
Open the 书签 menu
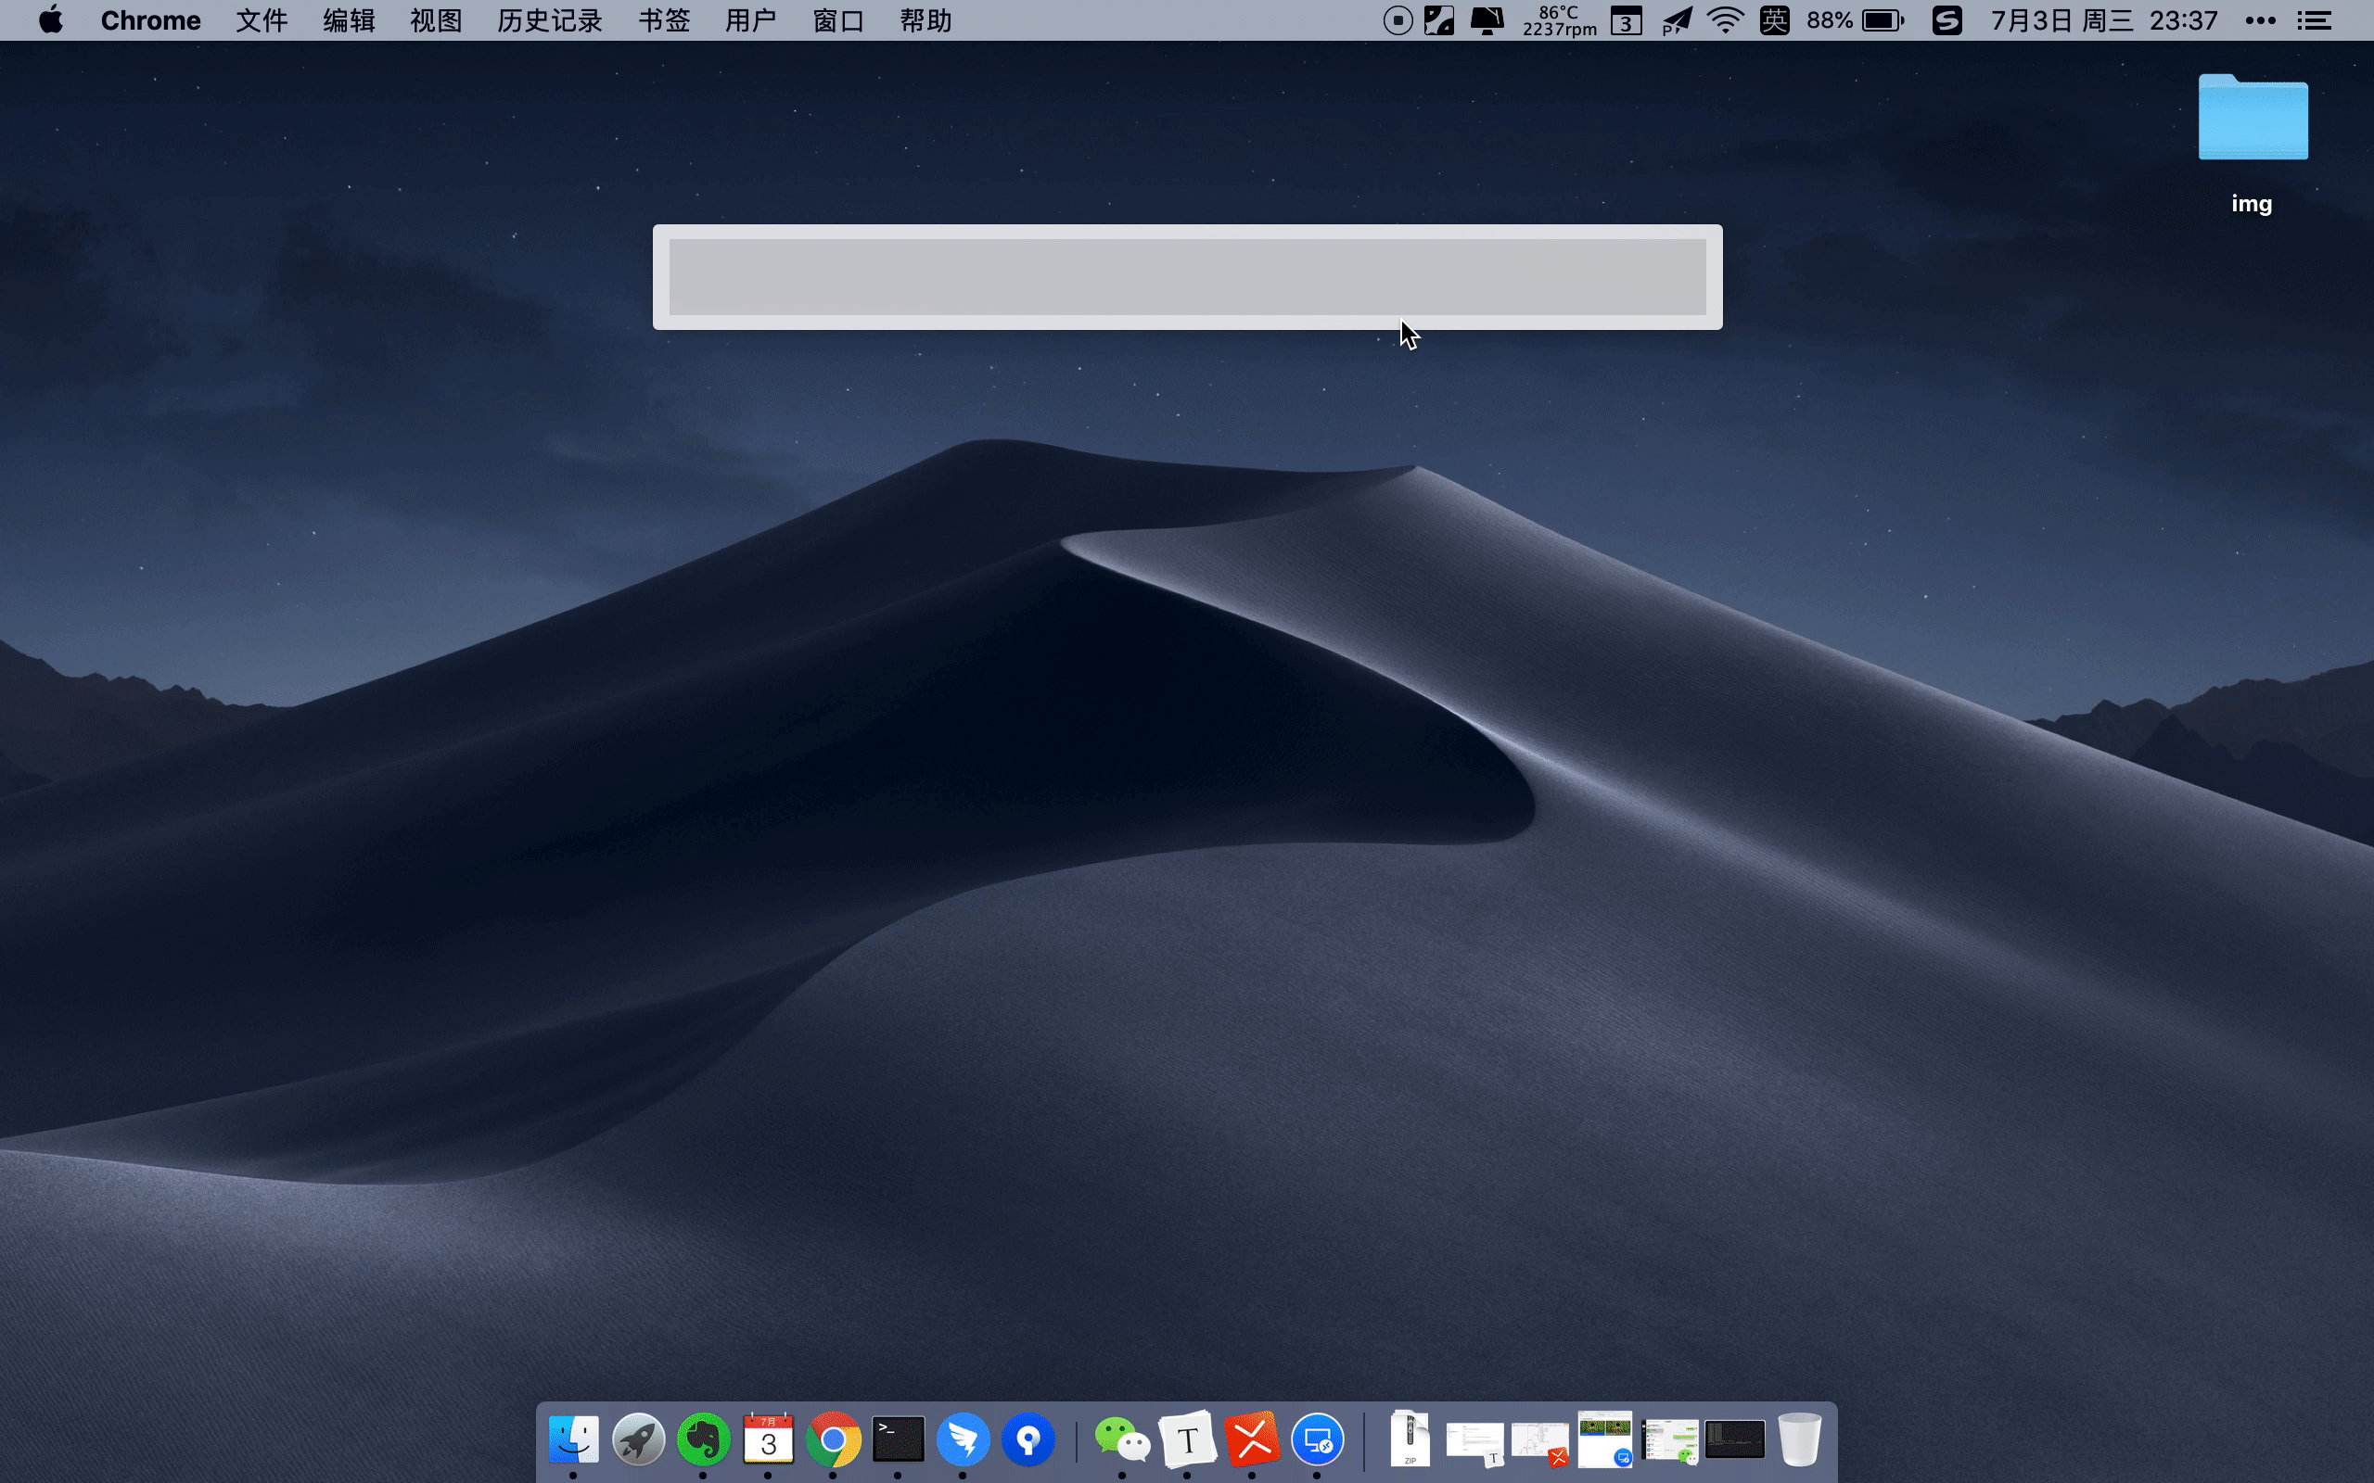click(664, 20)
